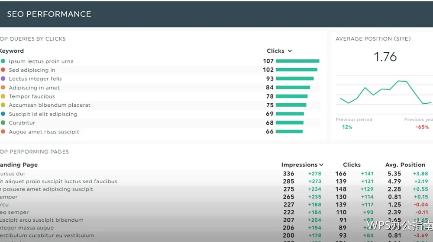The image size is (433, 242).
Task: Click the bar for 93 clicks
Action: 294,79
